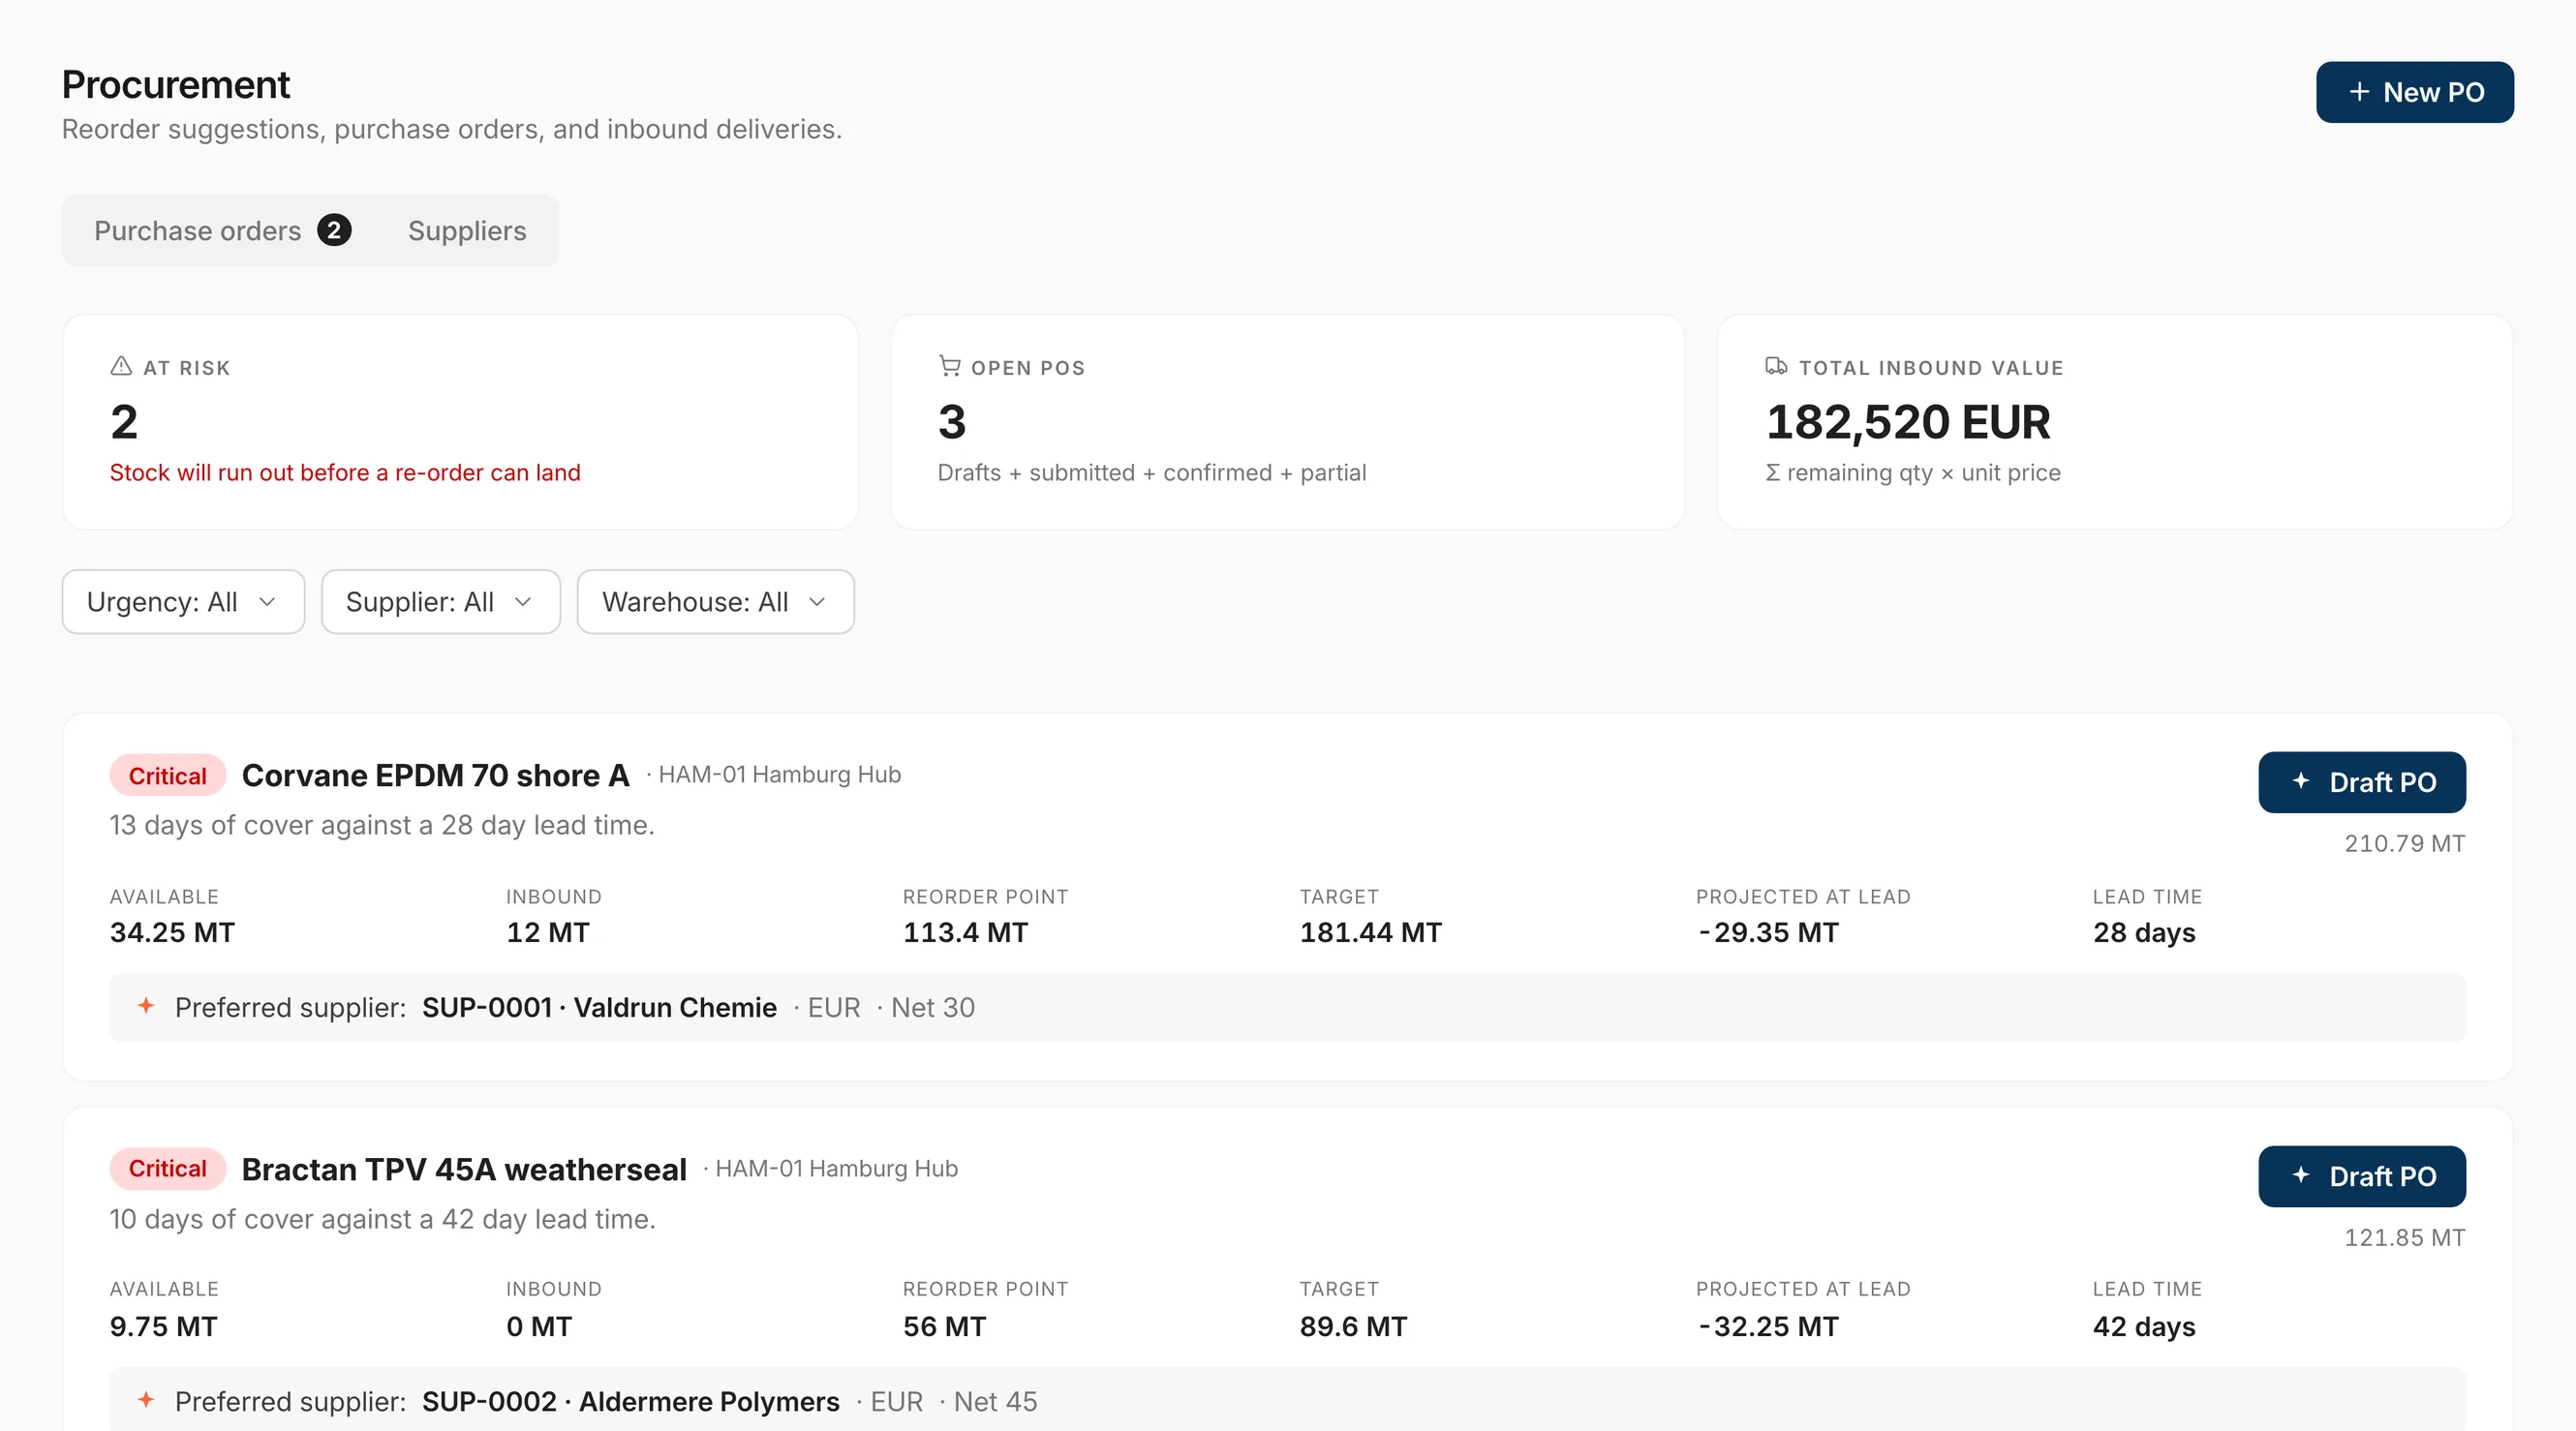Draft PO for Bractan TPV 45A weatherseal
The height and width of the screenshot is (1431, 2576).
click(2362, 1176)
